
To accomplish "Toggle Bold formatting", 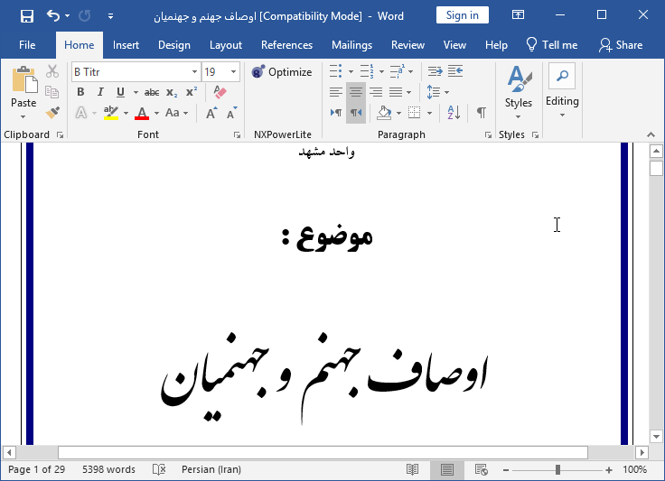I will pyautogui.click(x=80, y=92).
